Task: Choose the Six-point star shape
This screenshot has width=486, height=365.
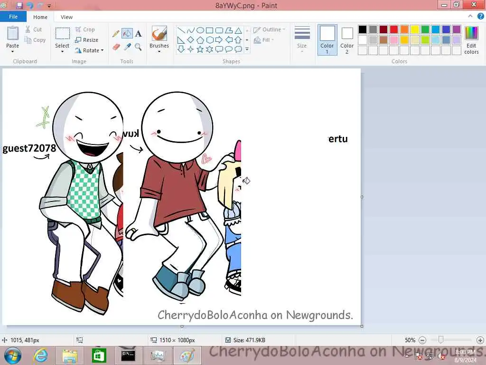Action: click(209, 49)
